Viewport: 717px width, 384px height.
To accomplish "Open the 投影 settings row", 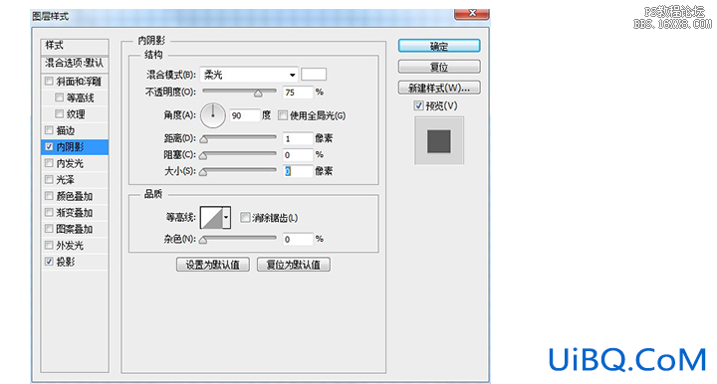I will (x=75, y=262).
